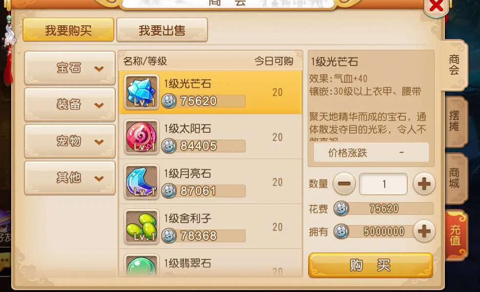Expand the 装备 category
The width and height of the screenshot is (480, 292).
coord(70,104)
